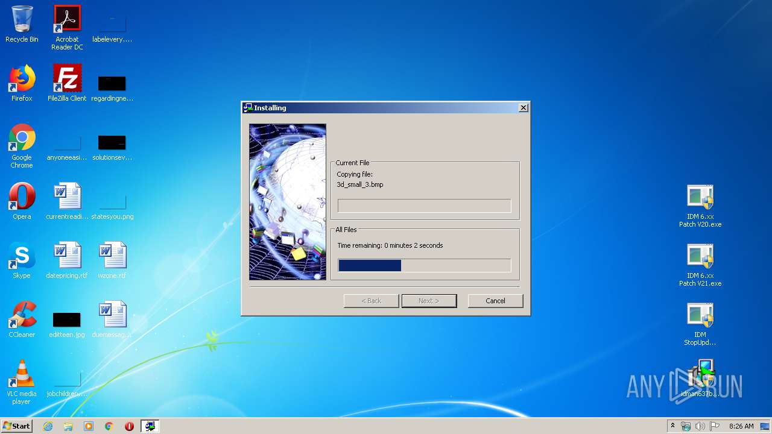Select the IDM StopUpd icon
The height and width of the screenshot is (434, 772).
click(700, 324)
